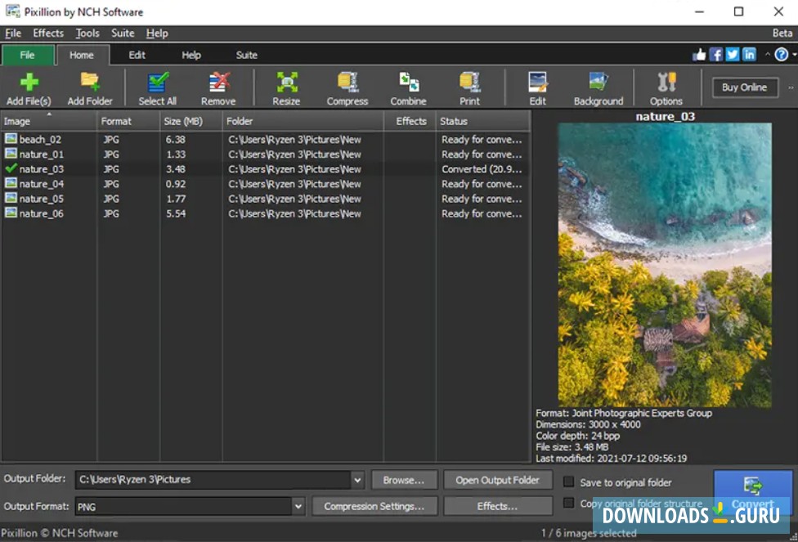
Task: Enable Save to original folder checkbox
Action: point(569,482)
